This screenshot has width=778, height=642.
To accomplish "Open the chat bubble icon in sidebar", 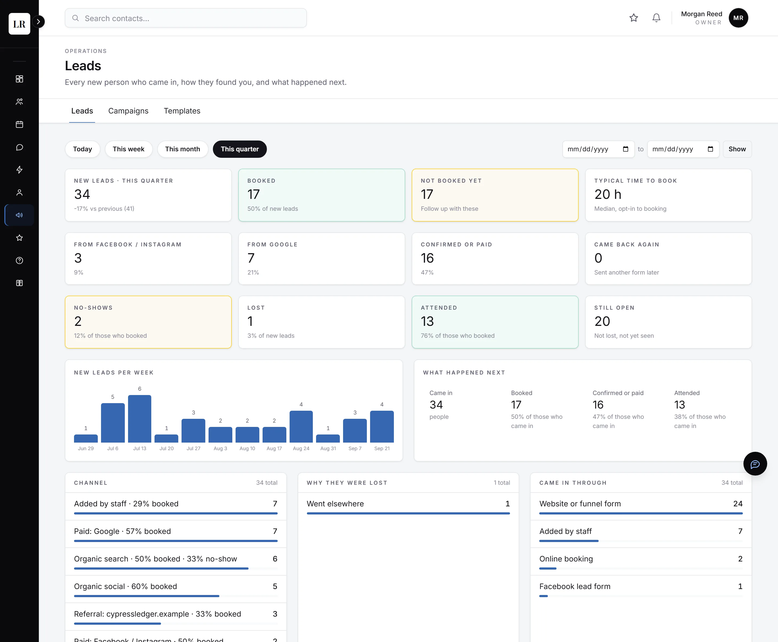I will 19,147.
